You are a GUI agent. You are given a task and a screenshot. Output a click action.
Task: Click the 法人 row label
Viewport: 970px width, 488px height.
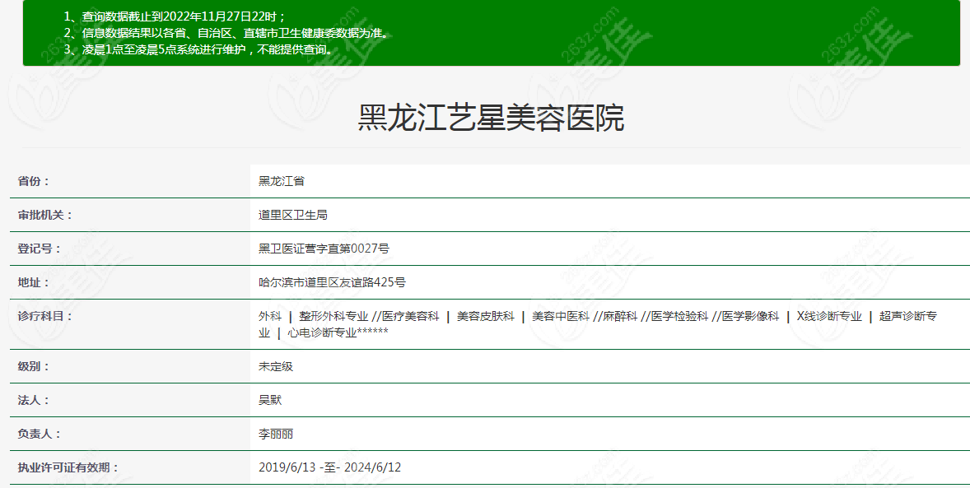click(35, 400)
